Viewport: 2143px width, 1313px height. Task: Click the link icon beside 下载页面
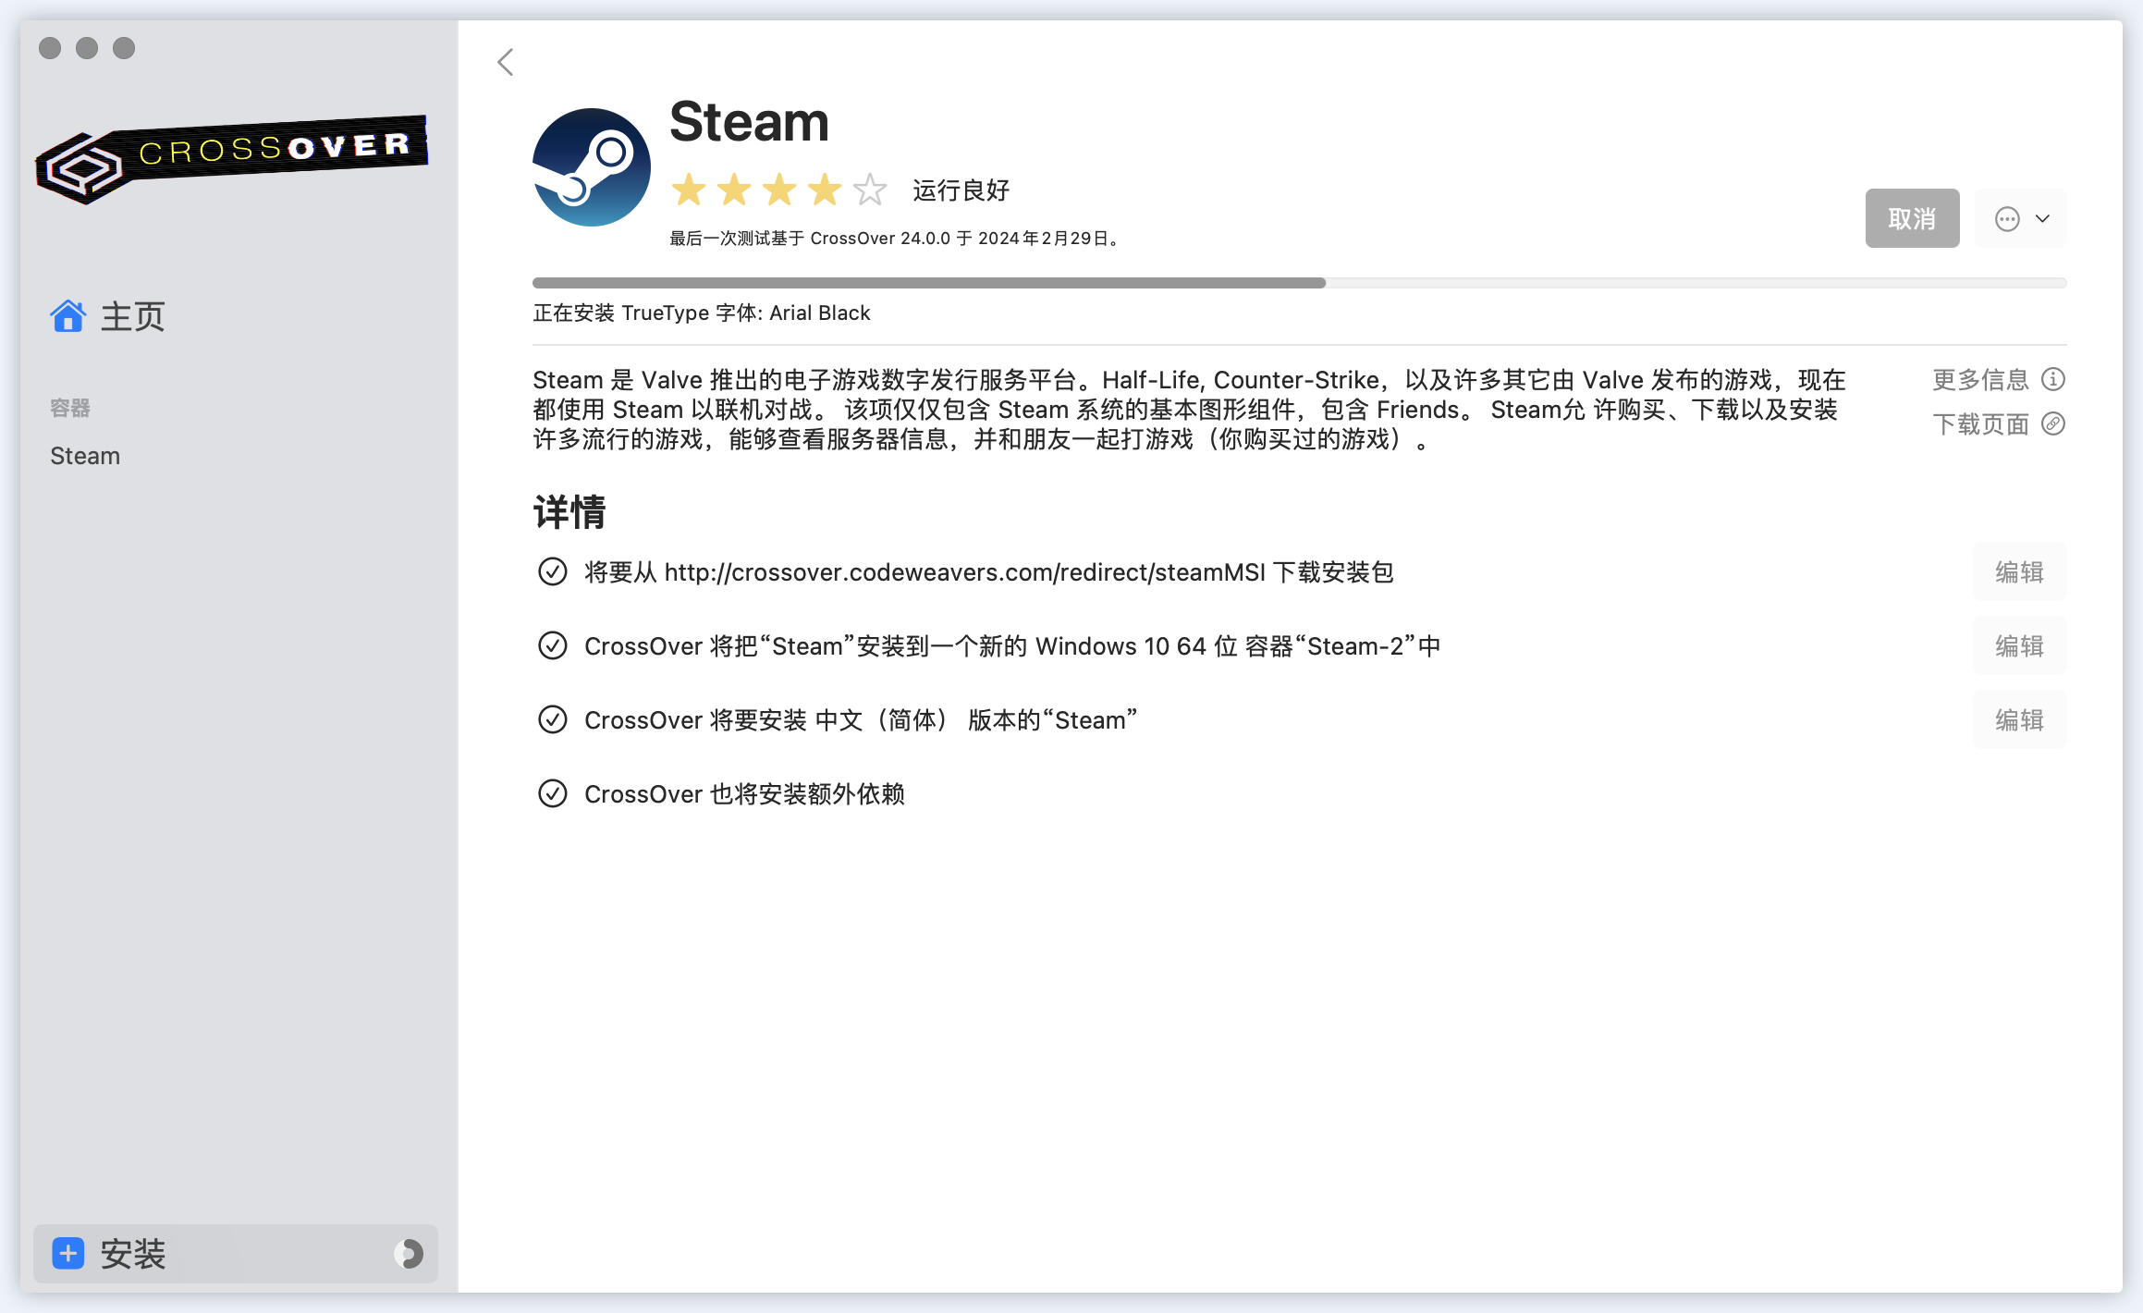point(2053,423)
